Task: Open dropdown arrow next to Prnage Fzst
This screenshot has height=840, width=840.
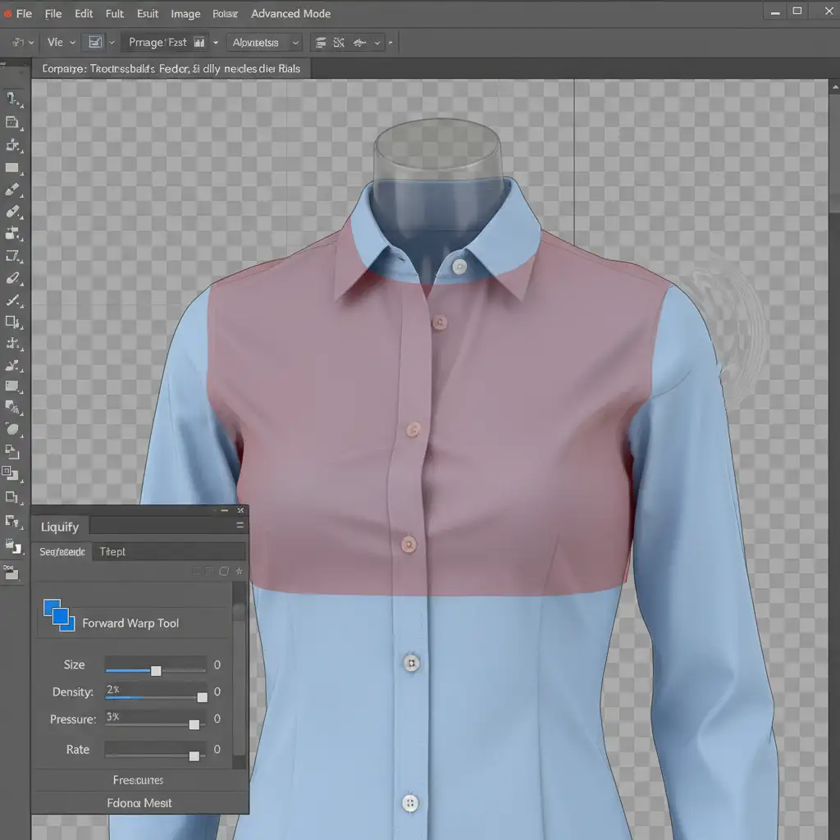Action: (x=216, y=43)
